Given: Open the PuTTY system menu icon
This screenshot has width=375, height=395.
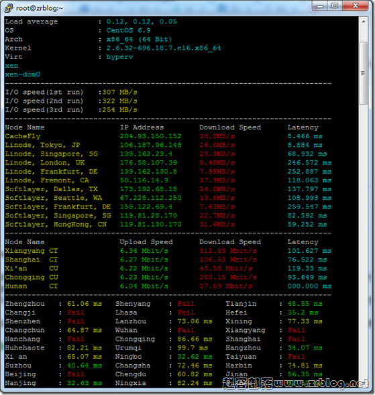Looking at the screenshot, I should click(9, 8).
